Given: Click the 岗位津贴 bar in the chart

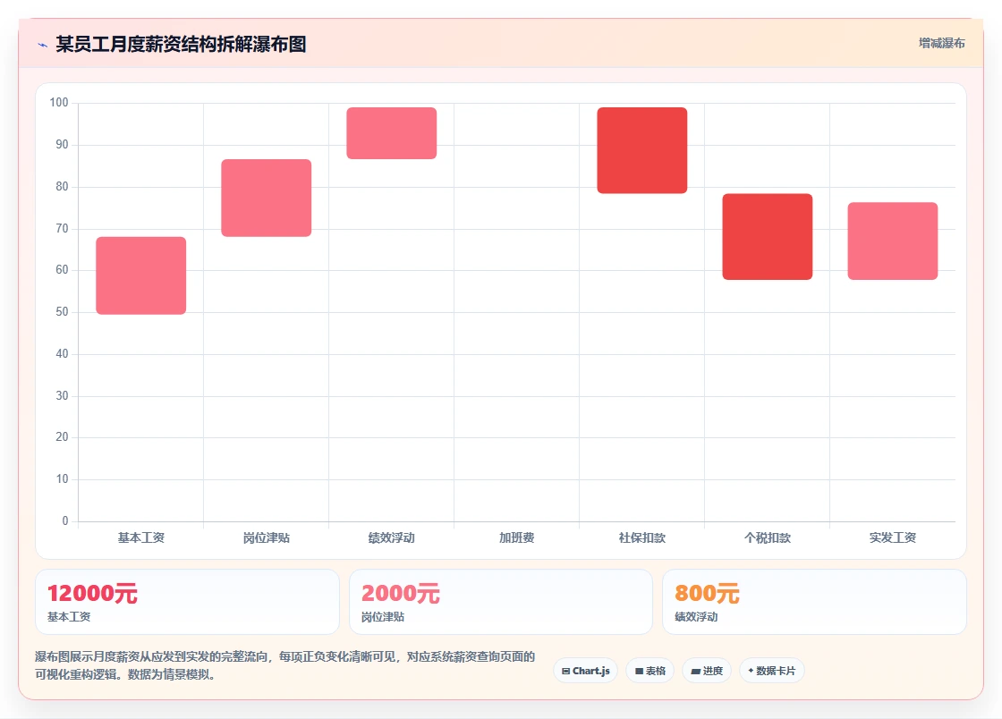Looking at the screenshot, I should [x=267, y=198].
